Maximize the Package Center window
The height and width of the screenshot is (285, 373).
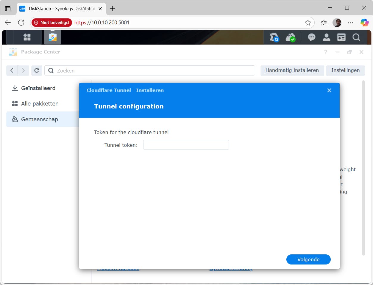[x=349, y=52]
